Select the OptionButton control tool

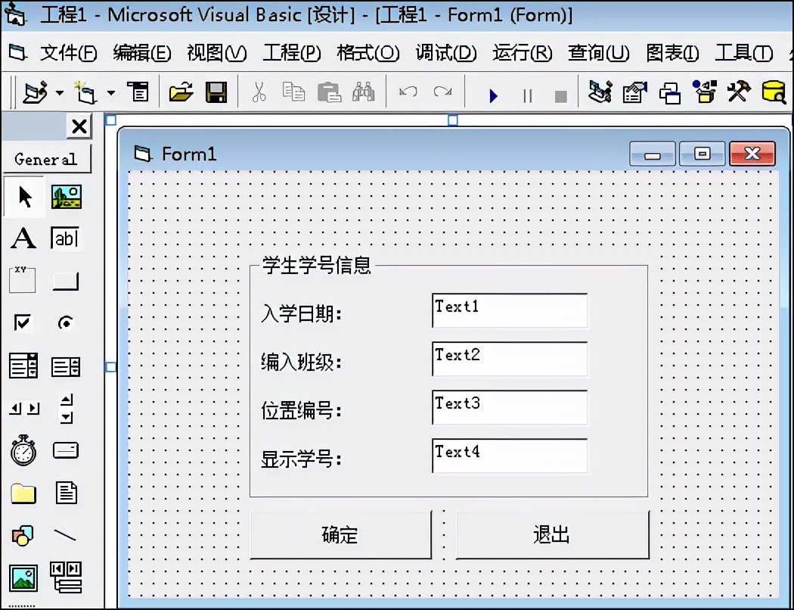(x=66, y=323)
